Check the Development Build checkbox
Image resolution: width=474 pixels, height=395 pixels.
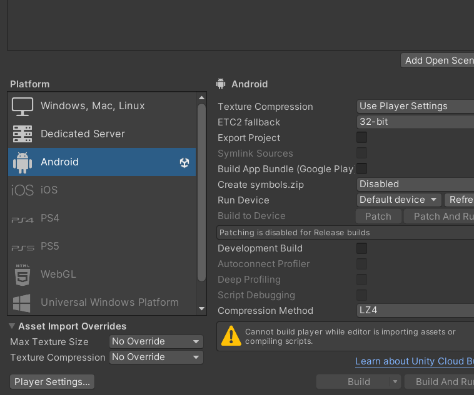[361, 248]
